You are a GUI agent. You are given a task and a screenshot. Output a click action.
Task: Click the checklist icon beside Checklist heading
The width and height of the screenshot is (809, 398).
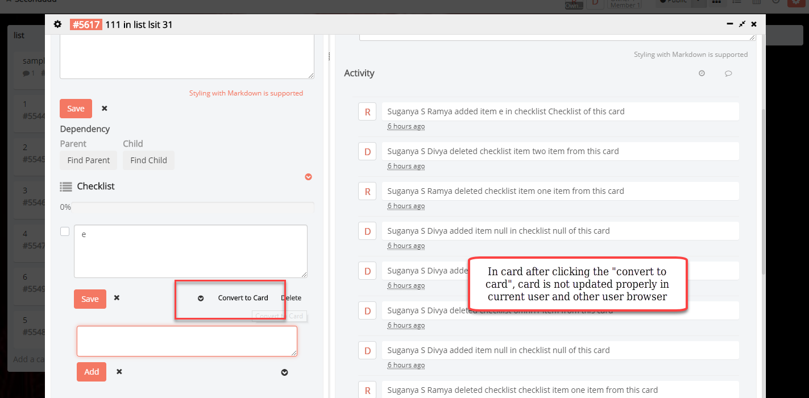[x=66, y=186]
